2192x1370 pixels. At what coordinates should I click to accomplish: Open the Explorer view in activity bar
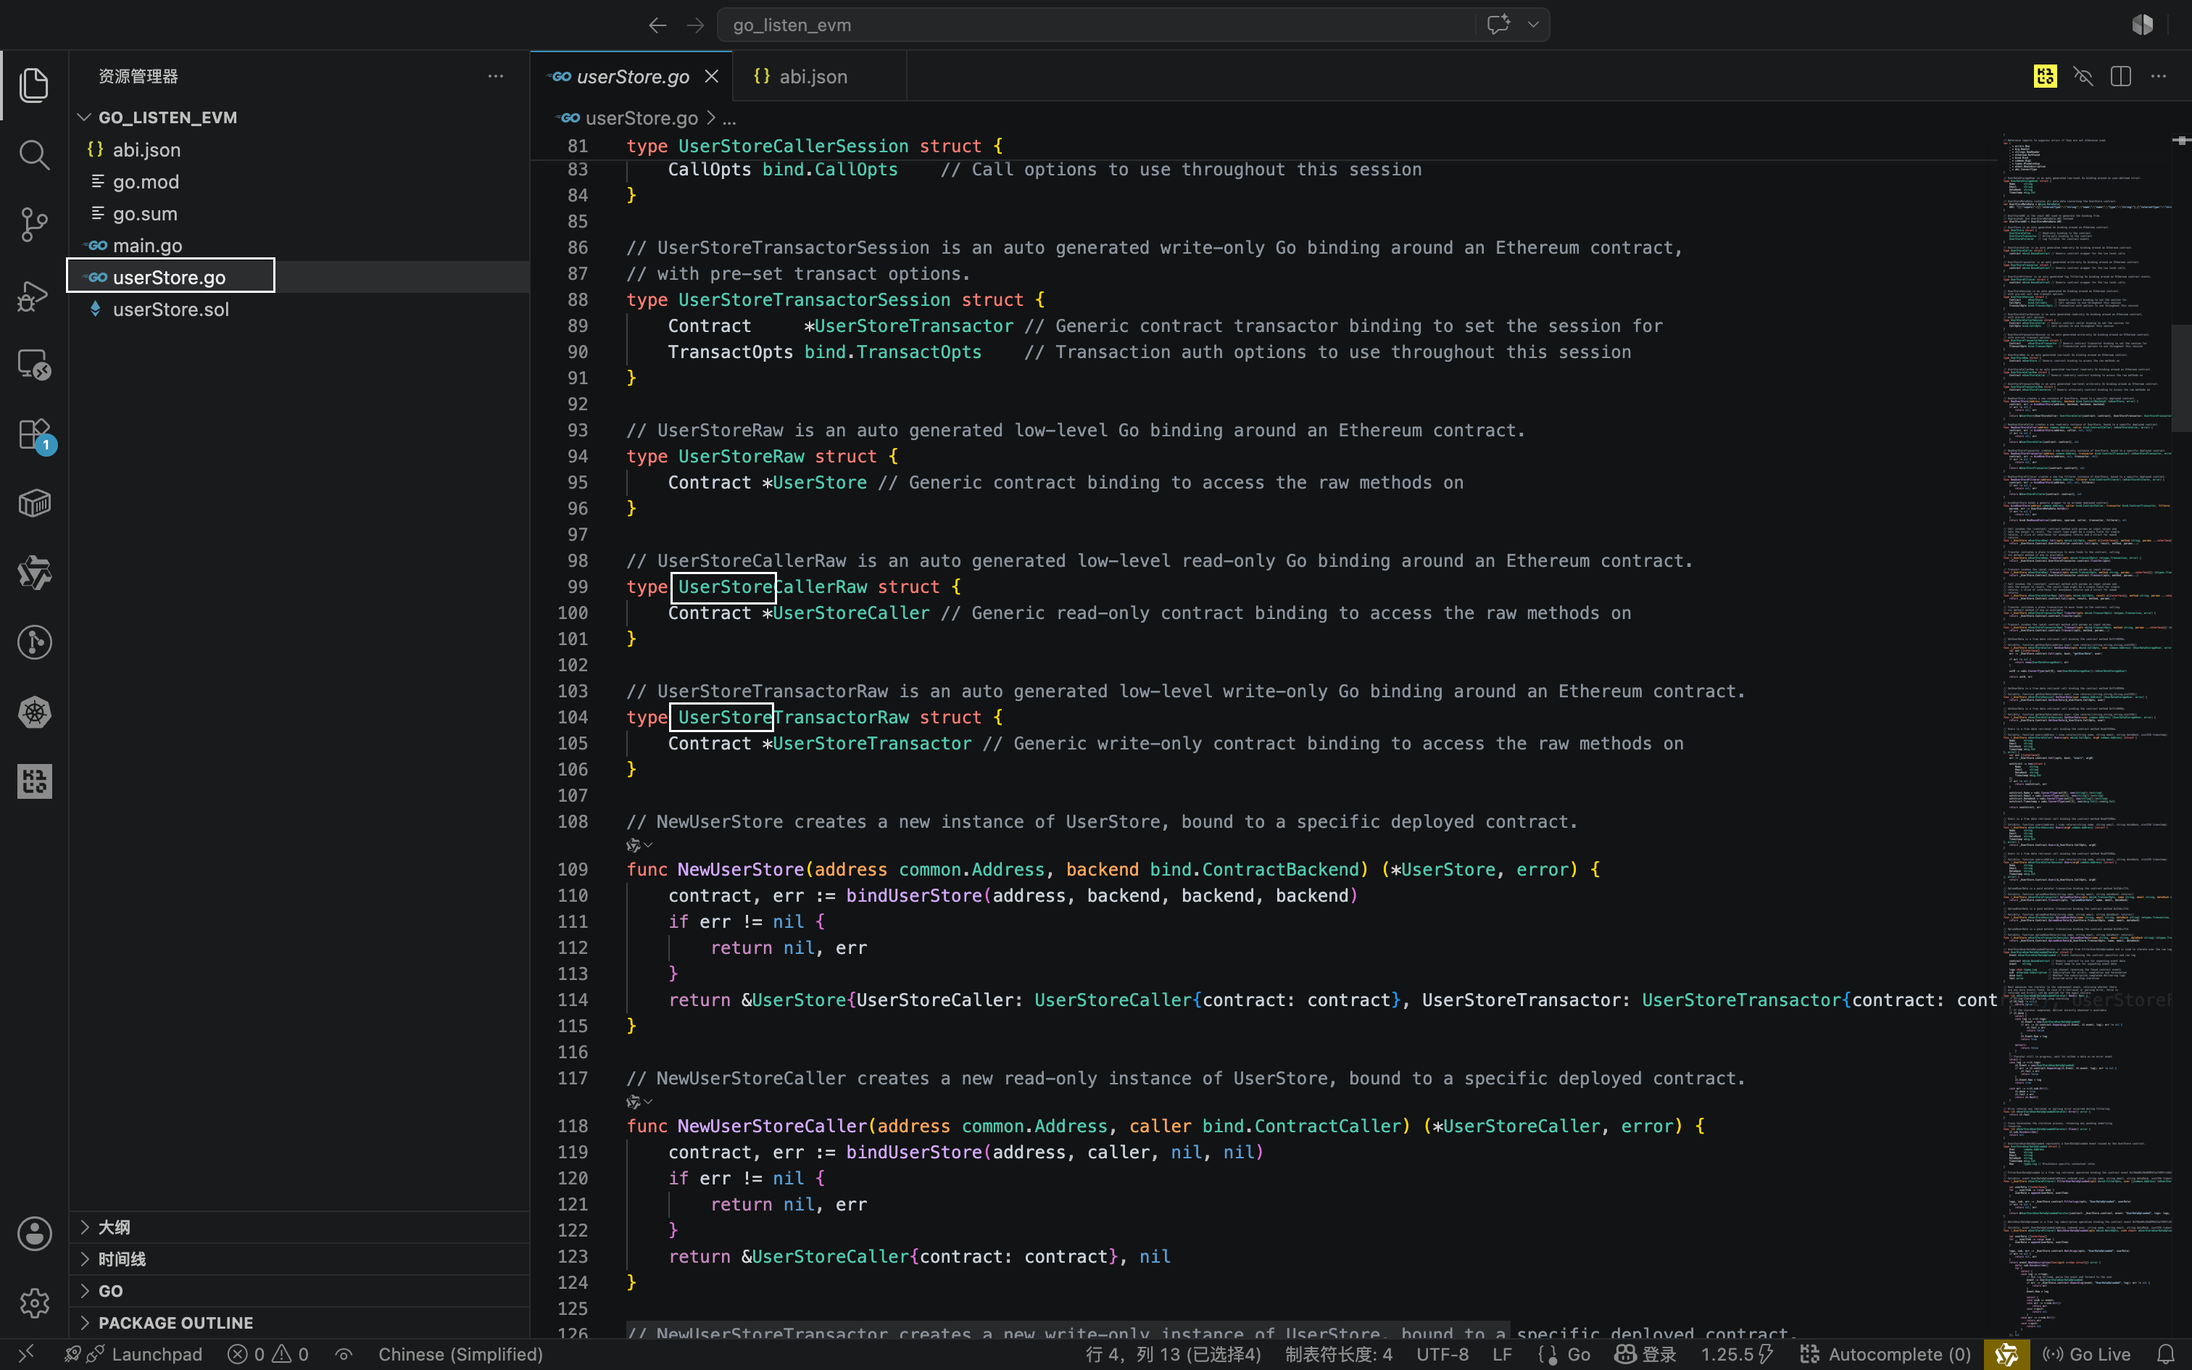pos(34,86)
